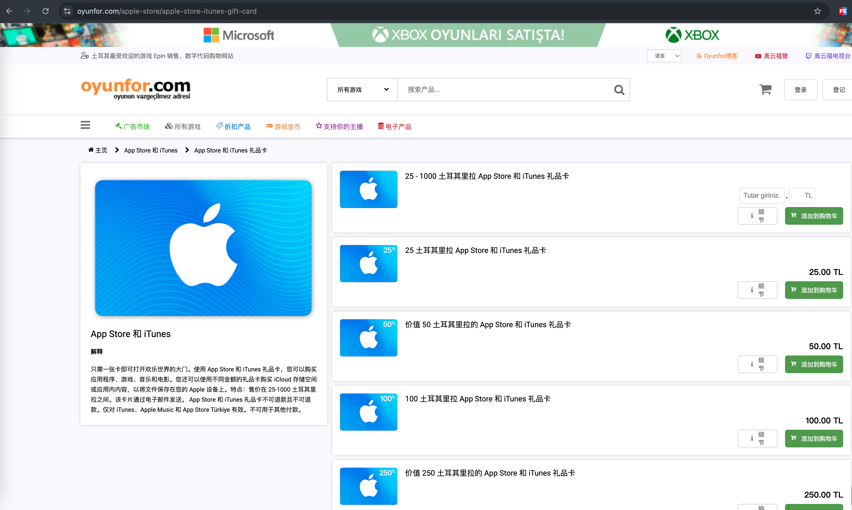Reload the page with the refresh icon
The width and height of the screenshot is (852, 510).
tap(45, 11)
